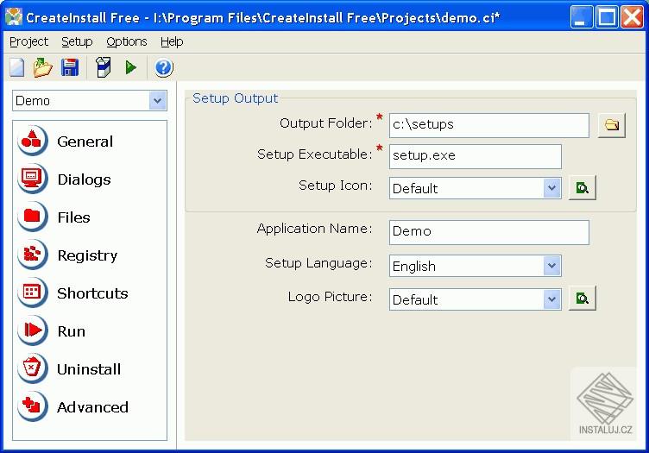Screen dimensions: 649x453
Task: Open a project with the folder icon
Action: tap(42, 67)
